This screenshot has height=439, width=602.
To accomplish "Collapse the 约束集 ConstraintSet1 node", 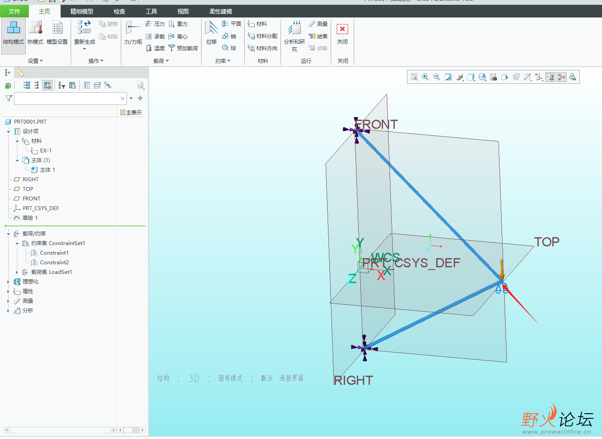I will click(x=17, y=243).
